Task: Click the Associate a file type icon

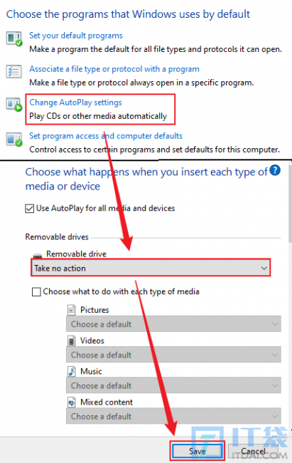Action: [x=13, y=71]
